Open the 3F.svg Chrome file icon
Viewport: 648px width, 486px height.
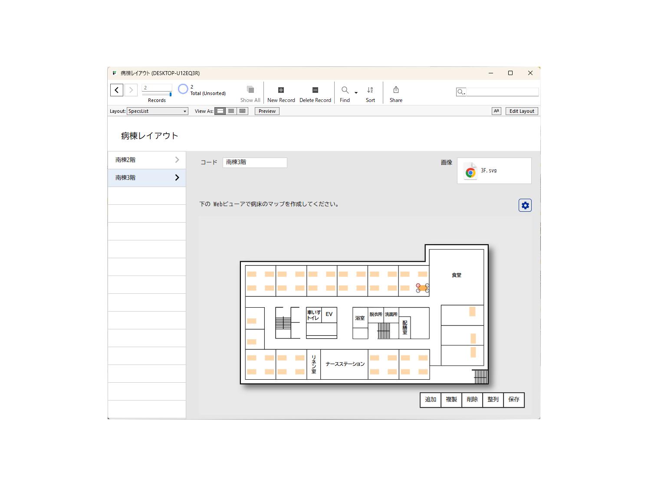click(470, 171)
